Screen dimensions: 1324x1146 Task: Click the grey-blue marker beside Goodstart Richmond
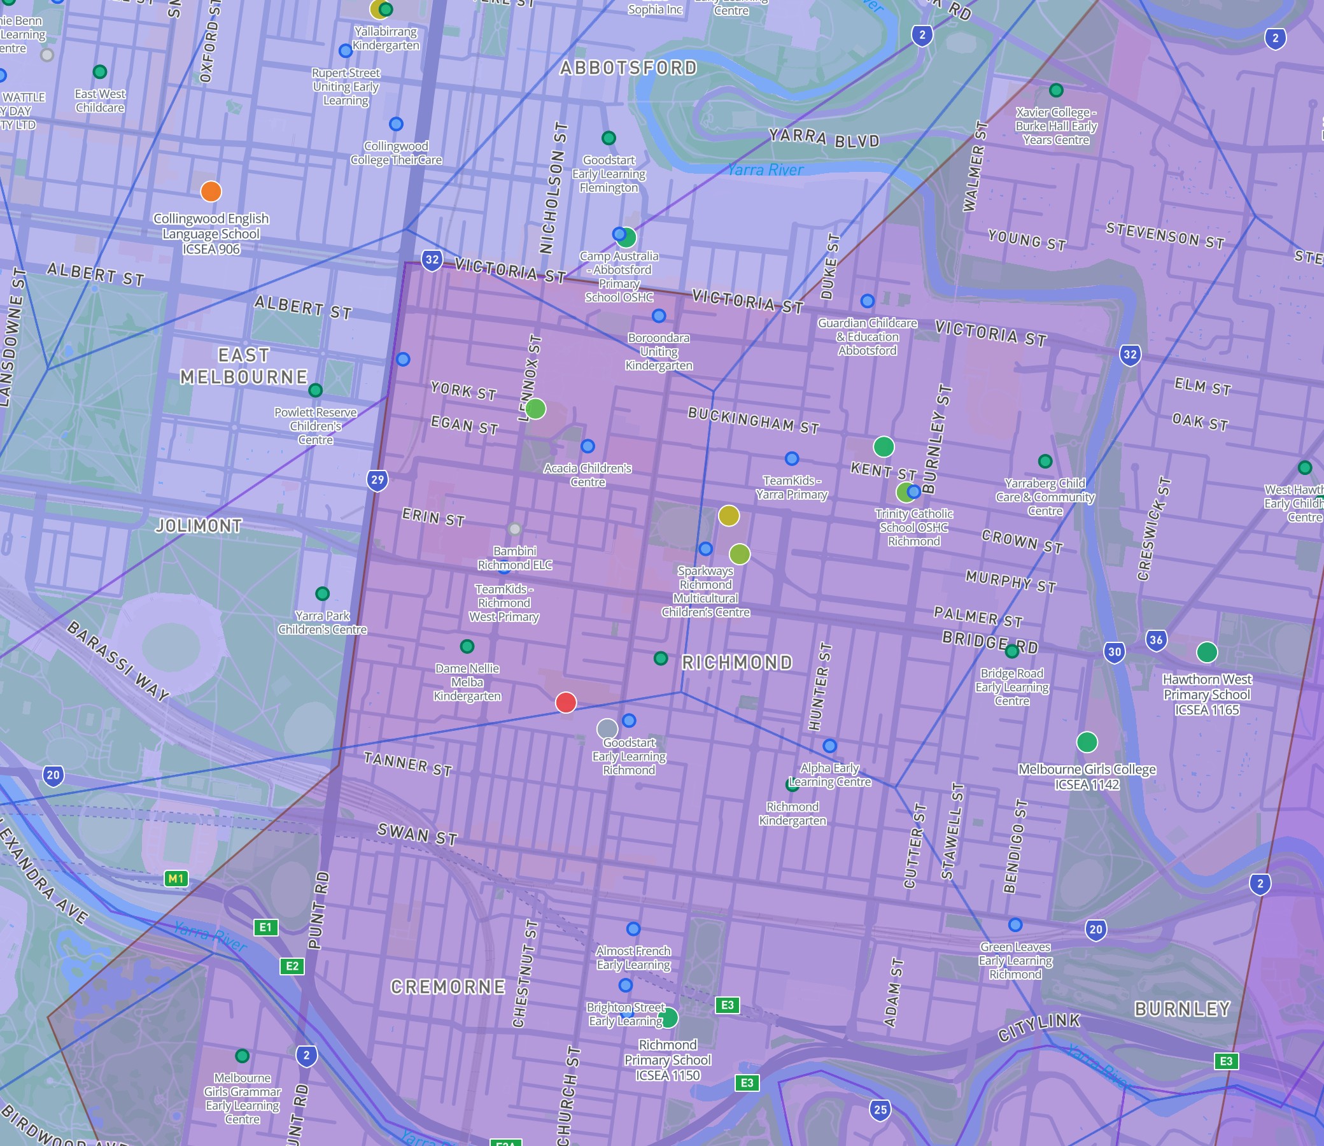(x=607, y=728)
